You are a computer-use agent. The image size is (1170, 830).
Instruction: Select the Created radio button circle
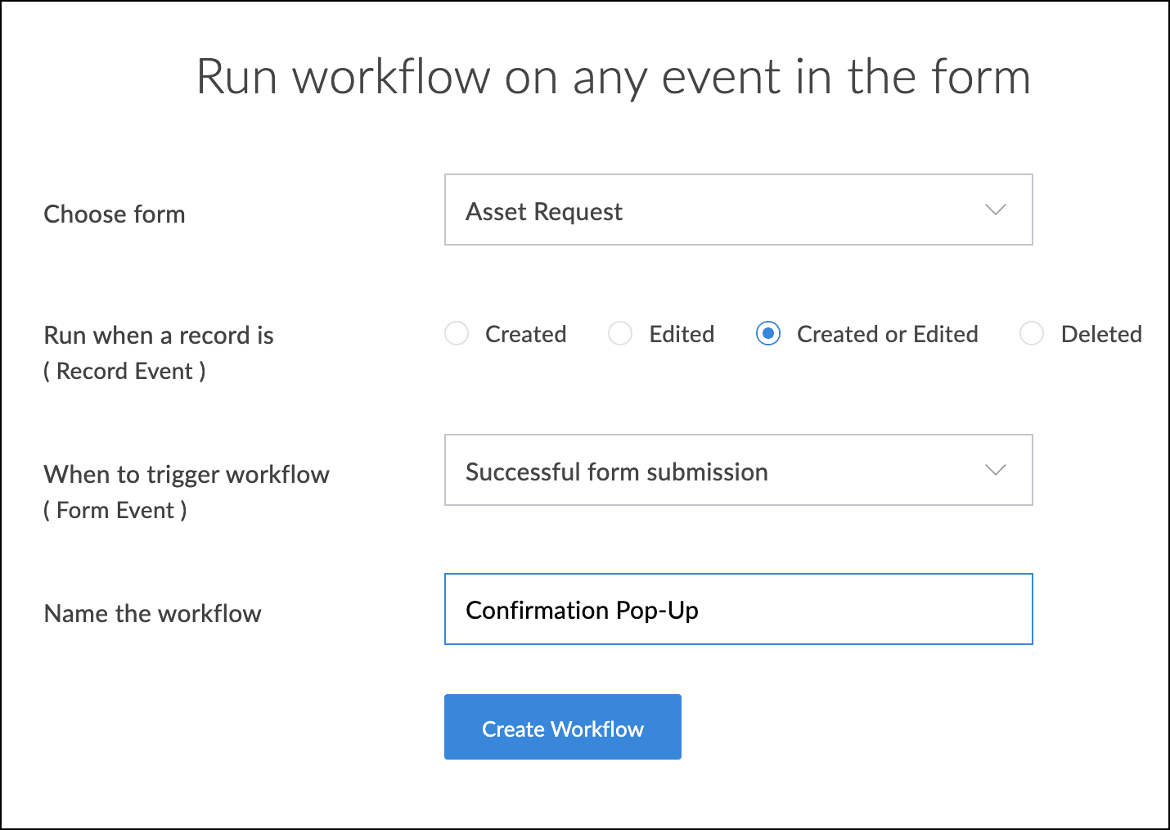(x=457, y=334)
